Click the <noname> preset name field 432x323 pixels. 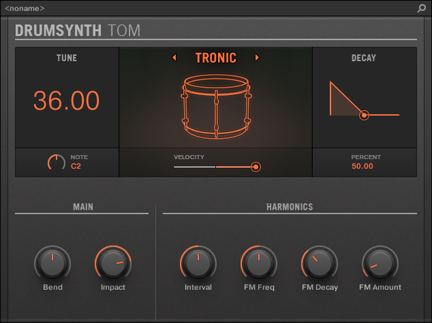point(25,9)
